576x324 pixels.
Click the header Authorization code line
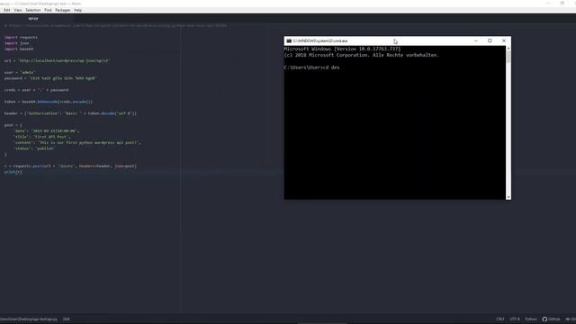(x=70, y=113)
